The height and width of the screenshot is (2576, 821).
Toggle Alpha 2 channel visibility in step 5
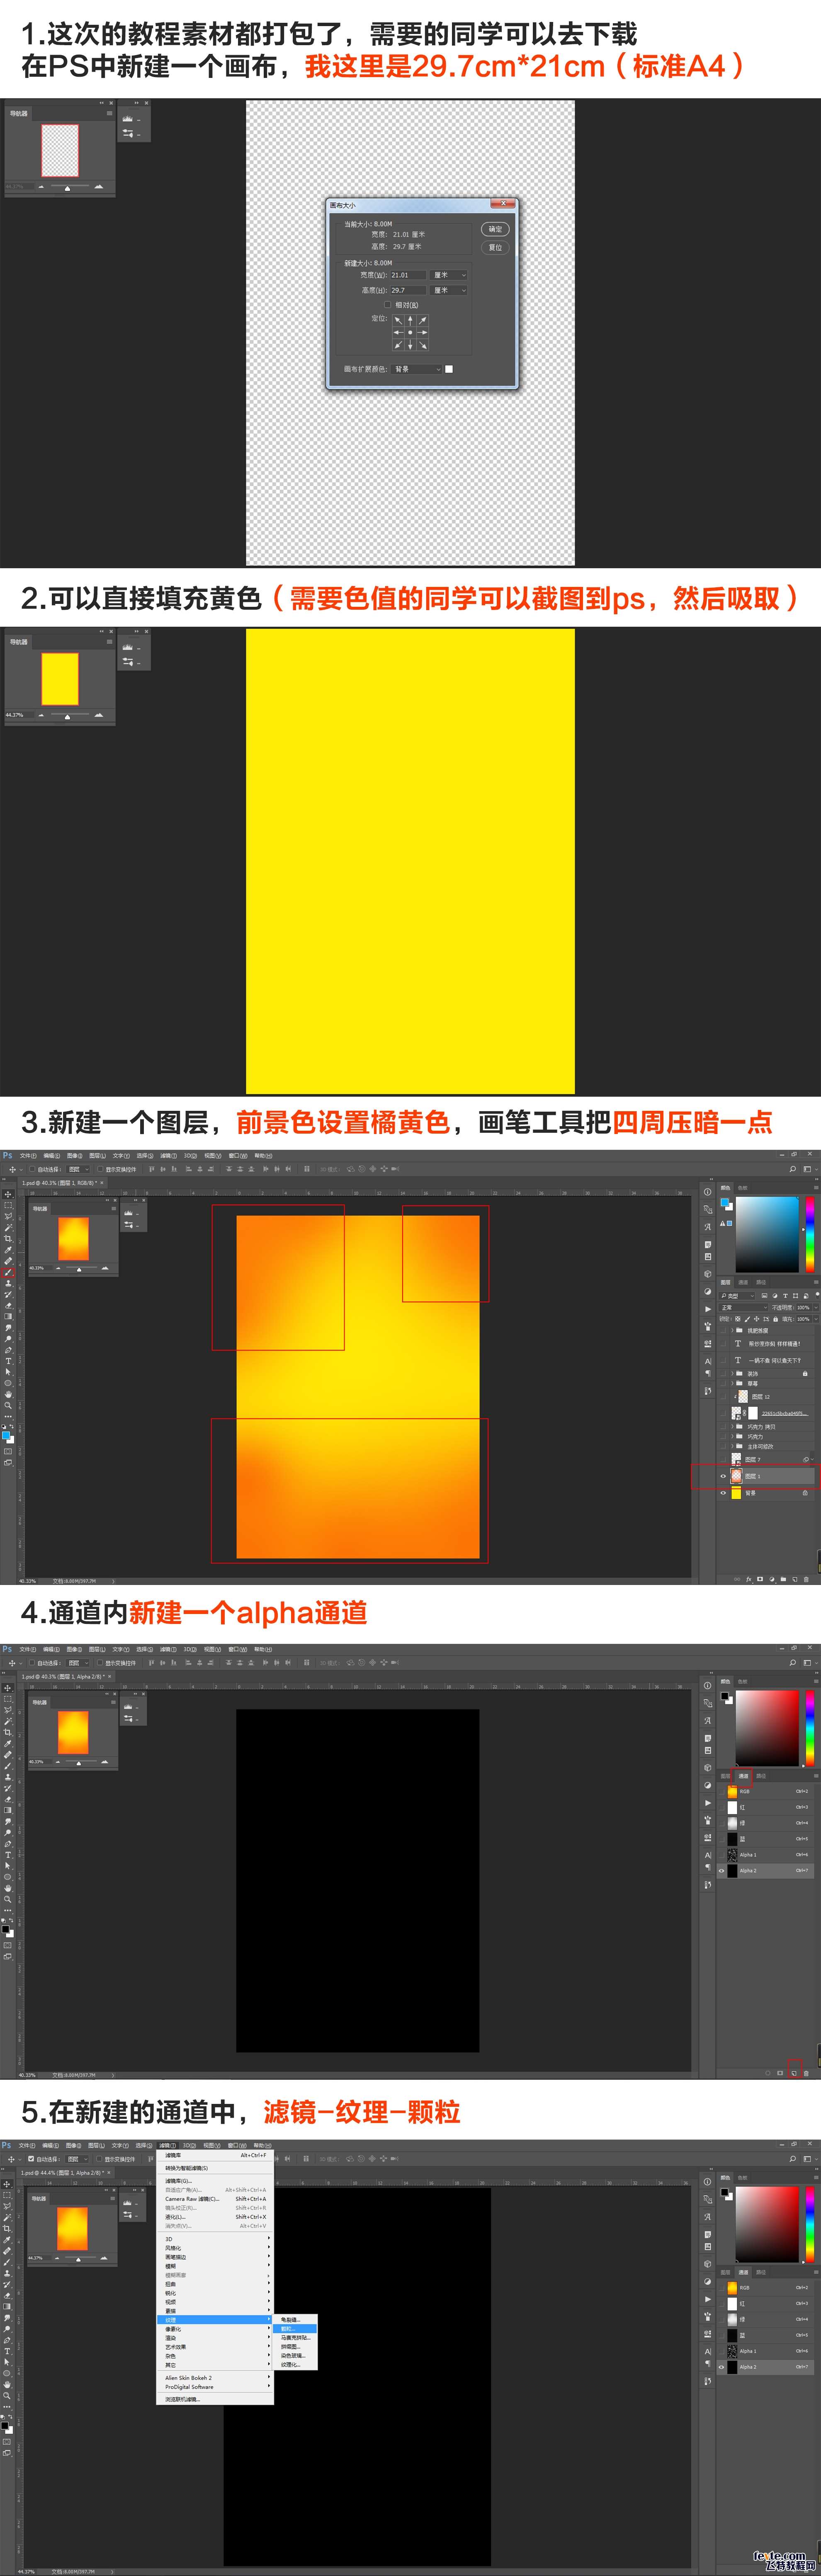click(x=721, y=2367)
